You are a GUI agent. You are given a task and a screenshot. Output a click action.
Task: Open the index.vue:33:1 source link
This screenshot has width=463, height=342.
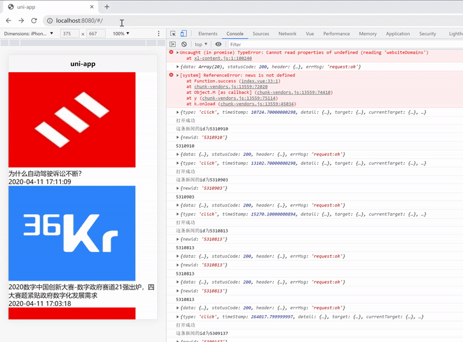pyautogui.click(x=260, y=81)
